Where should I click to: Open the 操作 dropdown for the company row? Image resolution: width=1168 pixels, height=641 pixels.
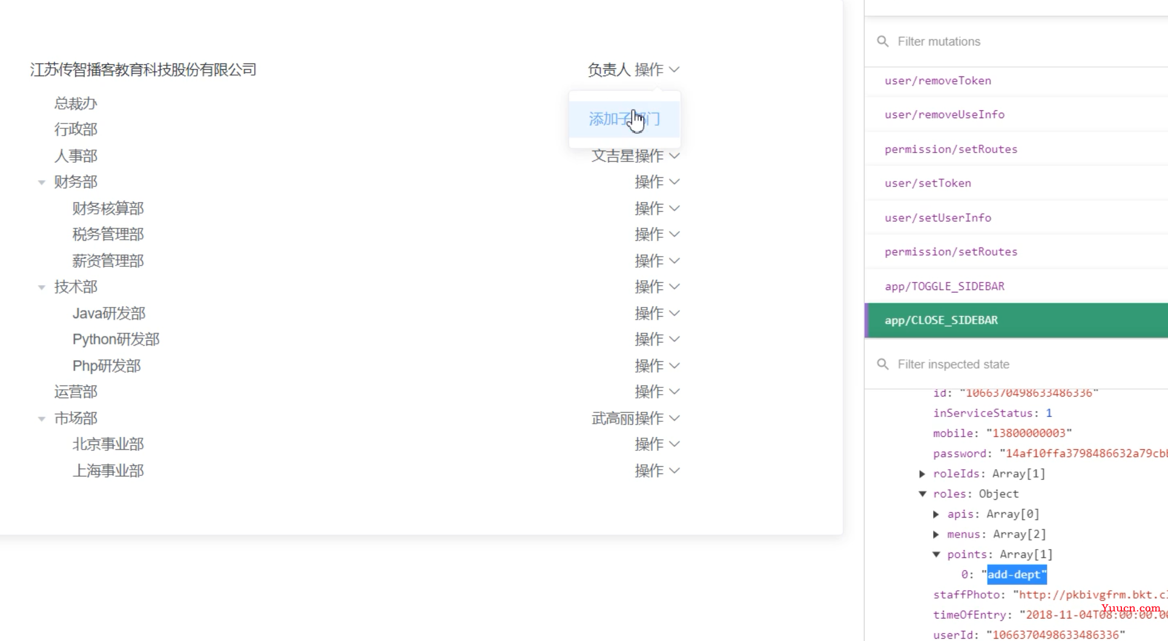pos(657,70)
